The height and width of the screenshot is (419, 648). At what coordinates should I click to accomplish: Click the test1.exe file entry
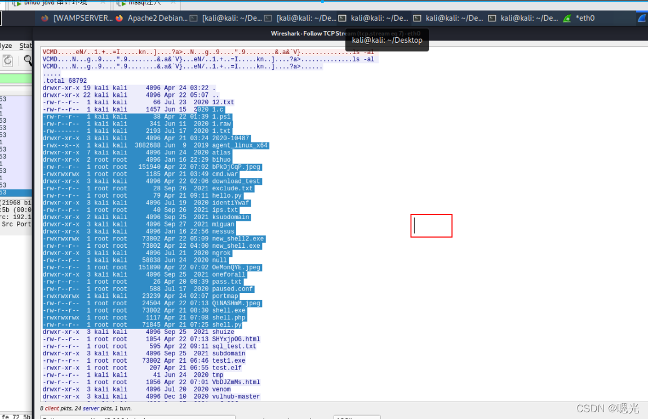coord(229,361)
